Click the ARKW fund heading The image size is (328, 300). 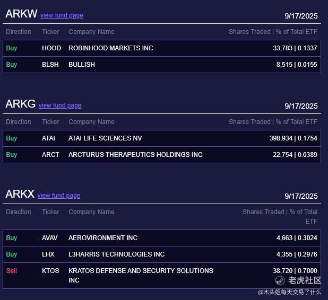[21, 14]
